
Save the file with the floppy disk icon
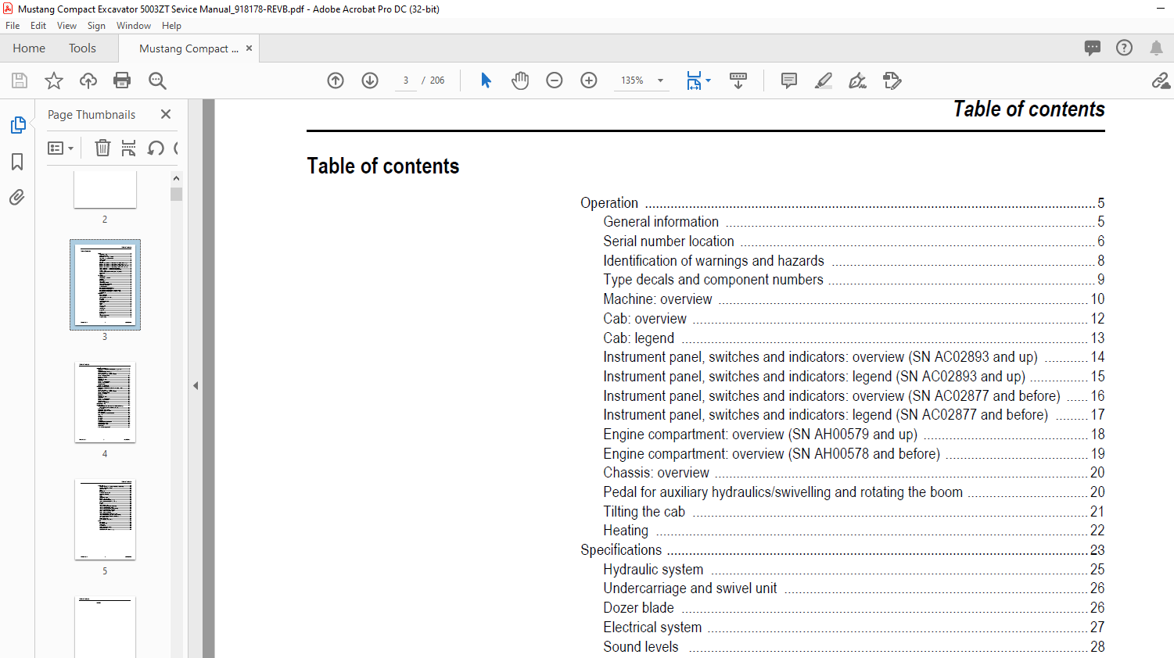(20, 80)
